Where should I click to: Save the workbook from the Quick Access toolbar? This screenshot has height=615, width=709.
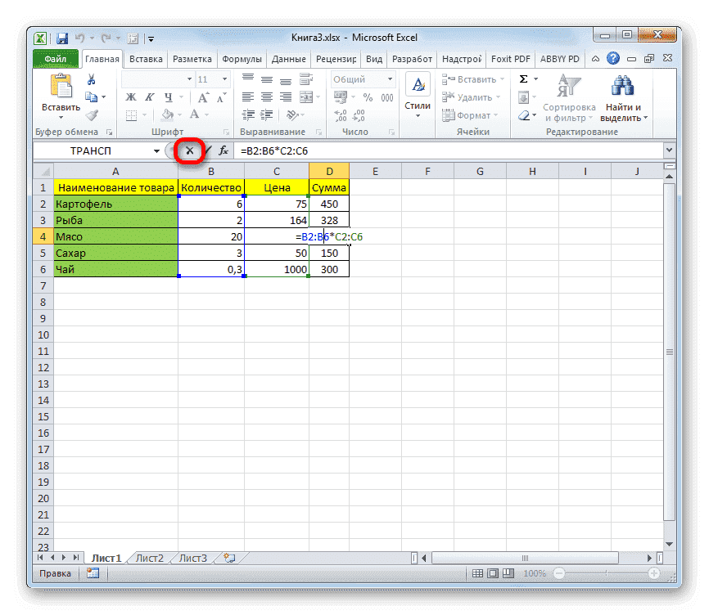coord(61,38)
